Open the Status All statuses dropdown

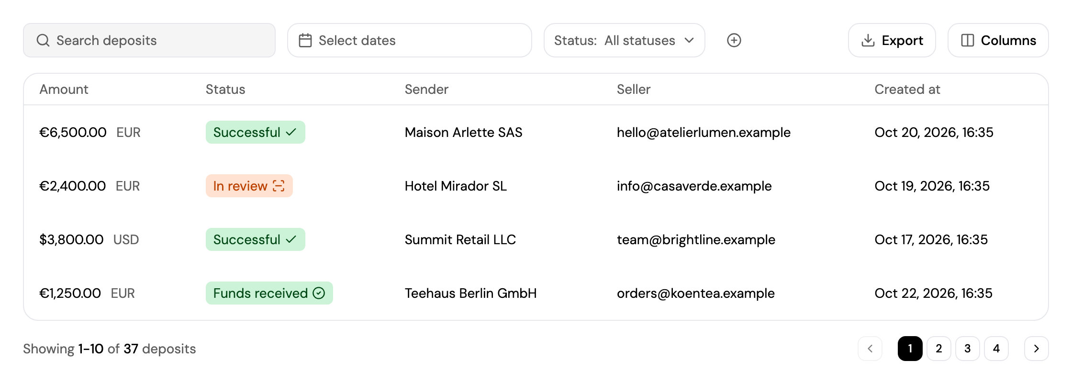point(625,40)
